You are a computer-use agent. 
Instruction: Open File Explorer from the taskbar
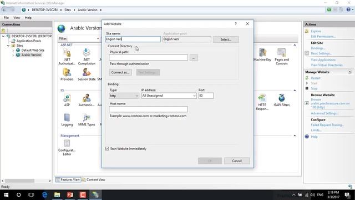pyautogui.click(x=57, y=195)
